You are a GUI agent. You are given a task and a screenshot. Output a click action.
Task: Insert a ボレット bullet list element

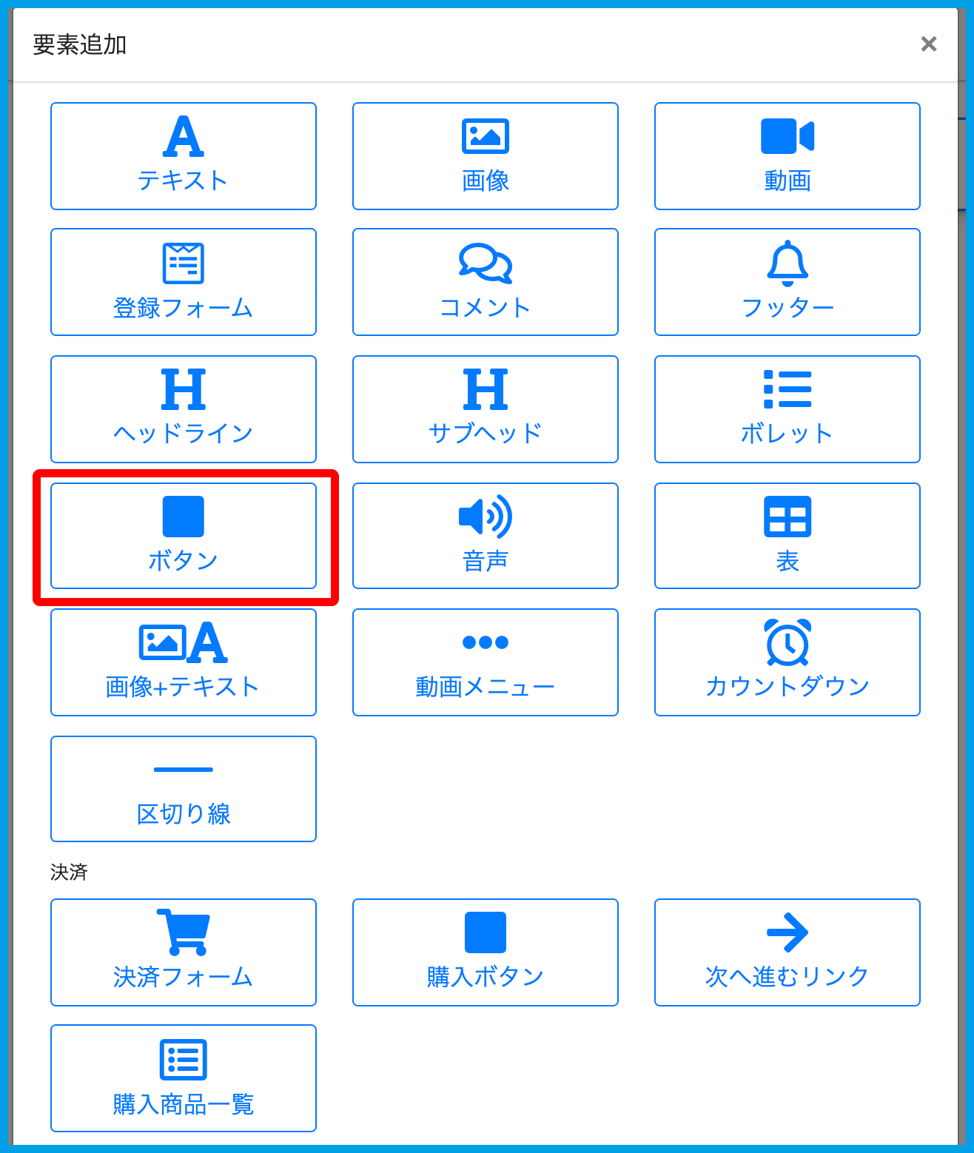click(787, 409)
